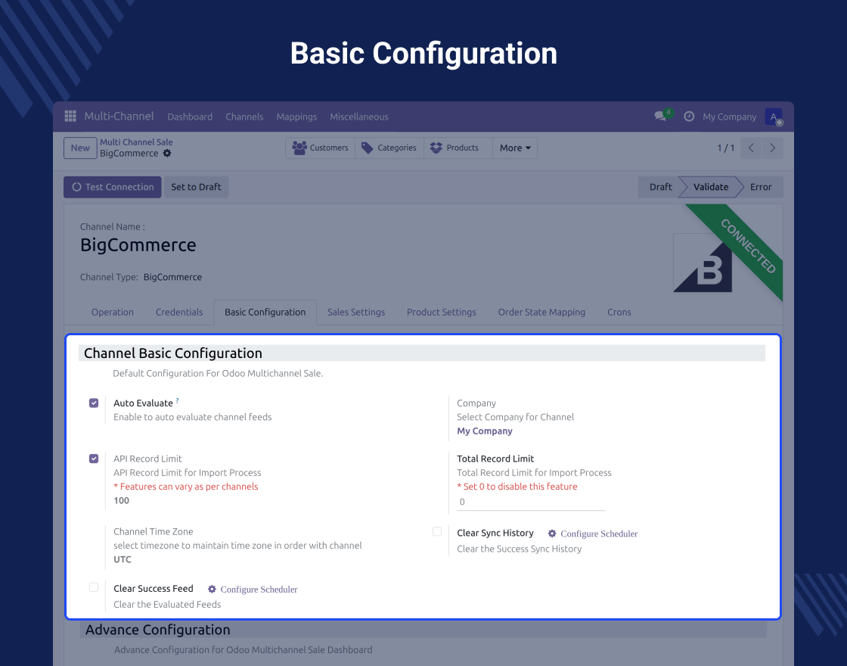Click the API Record Limit value 100
847x666 pixels.
point(122,500)
